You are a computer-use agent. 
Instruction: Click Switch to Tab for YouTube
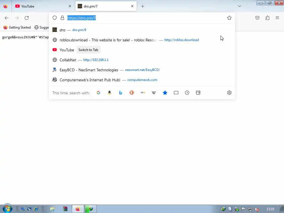click(88, 50)
